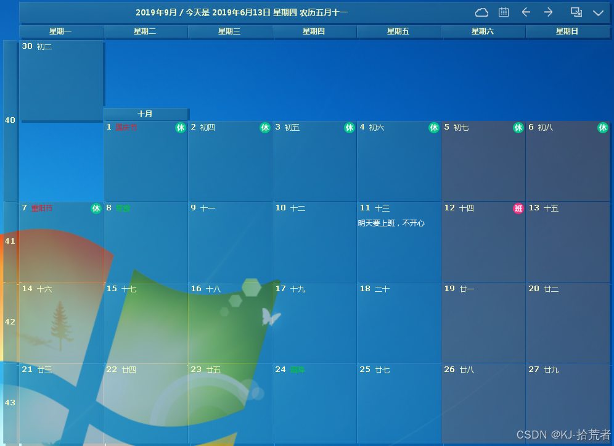Viewport: 614px width, 446px height.
Task: Select date 13 十五
Action: (x=567, y=242)
